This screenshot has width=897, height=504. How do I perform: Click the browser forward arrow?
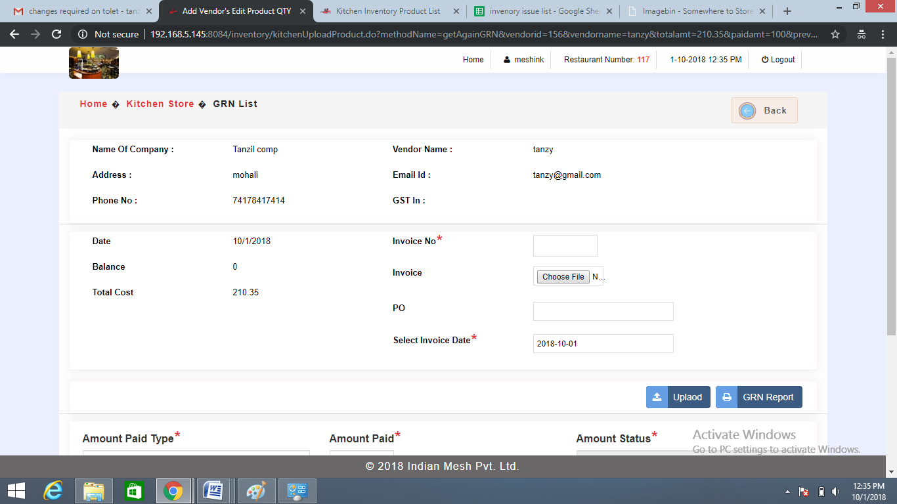click(35, 34)
